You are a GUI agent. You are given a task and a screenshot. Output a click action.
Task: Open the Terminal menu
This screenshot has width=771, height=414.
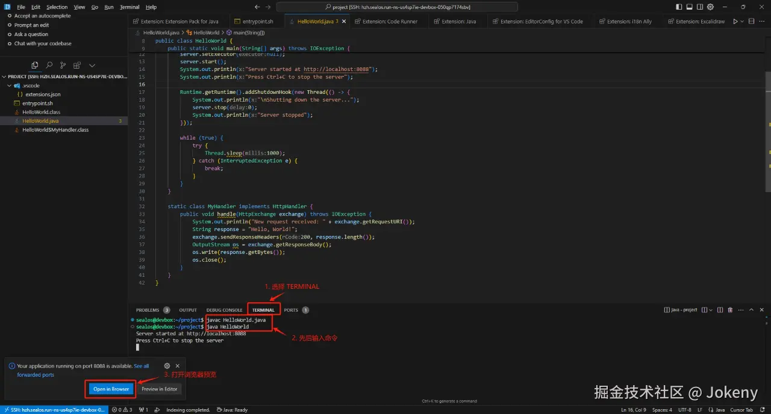pos(130,7)
